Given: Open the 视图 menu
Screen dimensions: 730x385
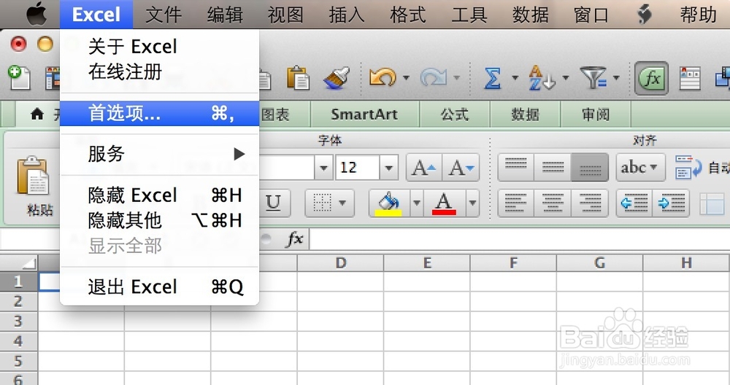Looking at the screenshot, I should pos(285,15).
